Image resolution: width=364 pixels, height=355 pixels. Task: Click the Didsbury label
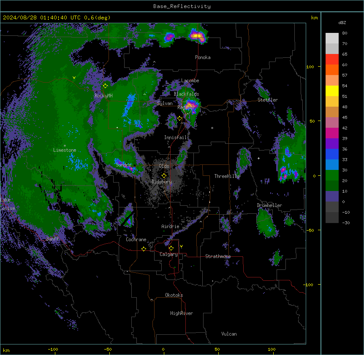(162, 182)
